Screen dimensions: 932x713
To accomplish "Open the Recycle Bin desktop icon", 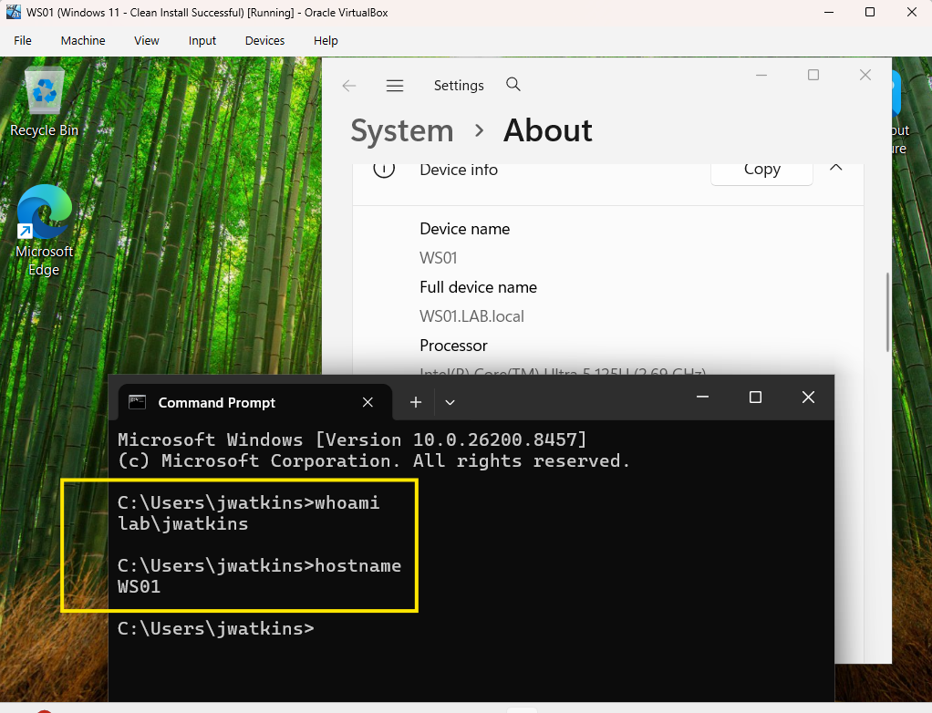I will pos(44,103).
